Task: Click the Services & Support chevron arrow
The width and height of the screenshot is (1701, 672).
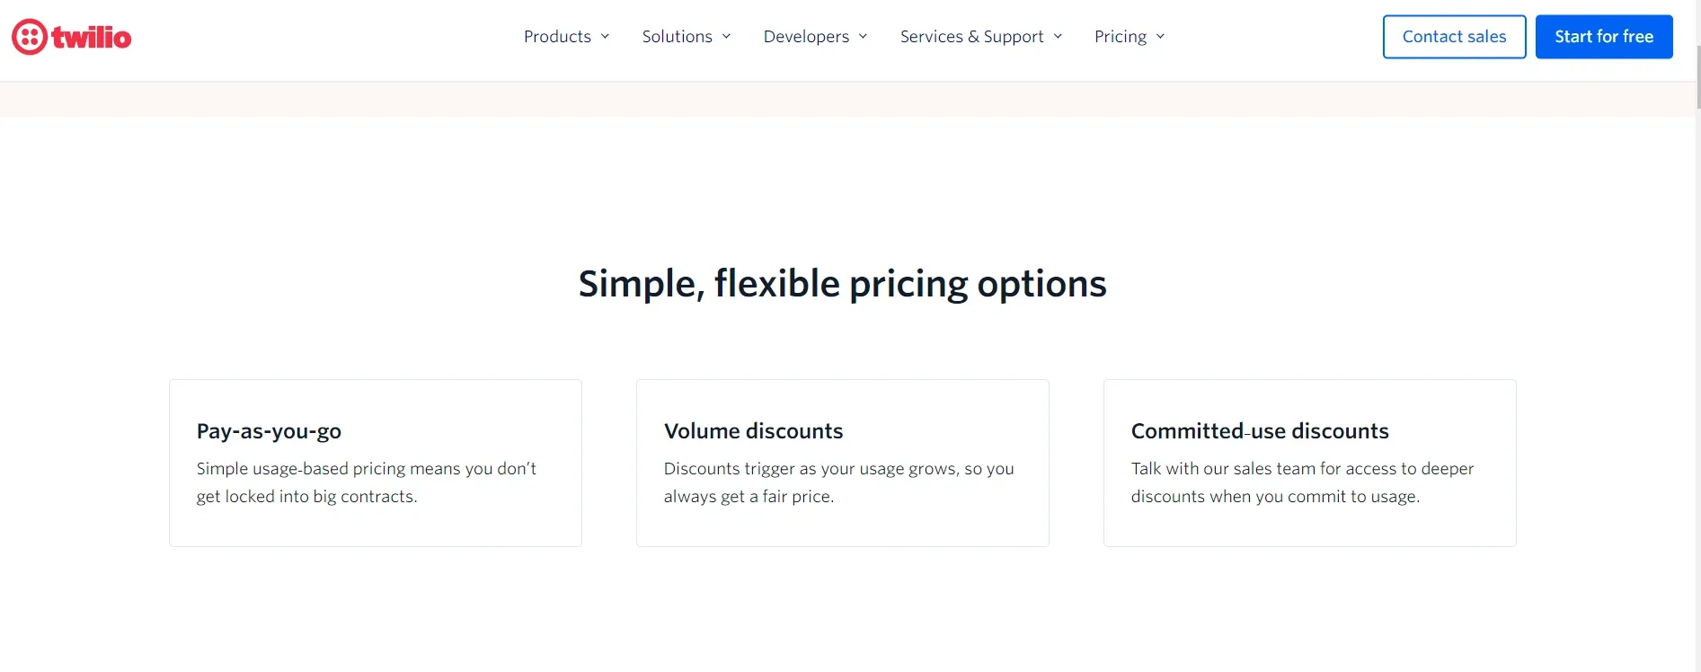Action: pyautogui.click(x=1058, y=37)
